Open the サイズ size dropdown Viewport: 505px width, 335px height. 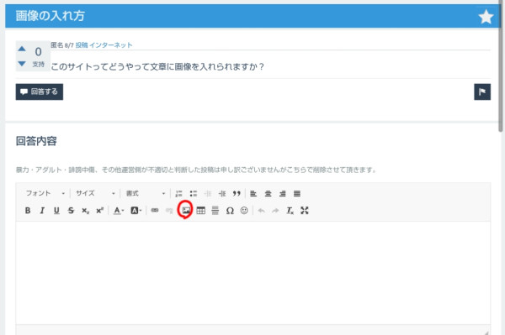[x=95, y=193]
